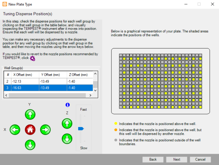Click Z Offset -1.40 in row 3
219x165 pixels.
pos(72,88)
